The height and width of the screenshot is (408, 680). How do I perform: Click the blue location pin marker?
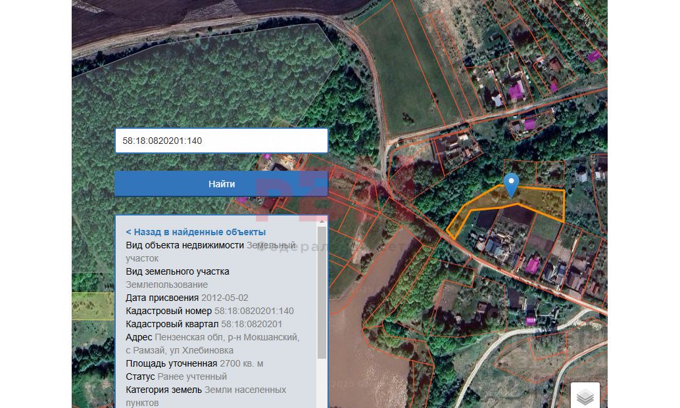(511, 185)
